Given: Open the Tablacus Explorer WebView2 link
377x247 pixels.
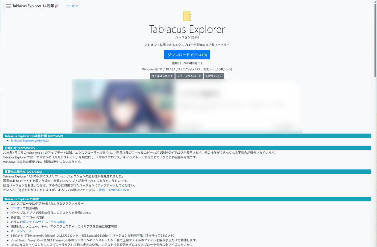Looking at the screenshot, I should pos(29,140).
